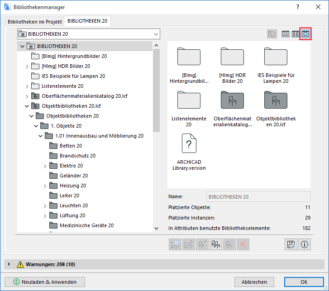The image size is (329, 291).
Task: Switch to list view mode
Action: (286, 34)
